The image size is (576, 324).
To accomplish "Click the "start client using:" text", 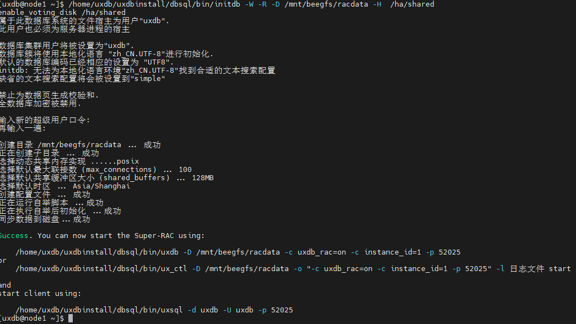I will tap(40, 294).
